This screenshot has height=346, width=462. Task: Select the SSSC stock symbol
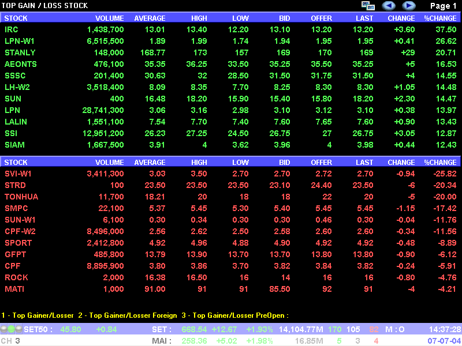(15, 76)
